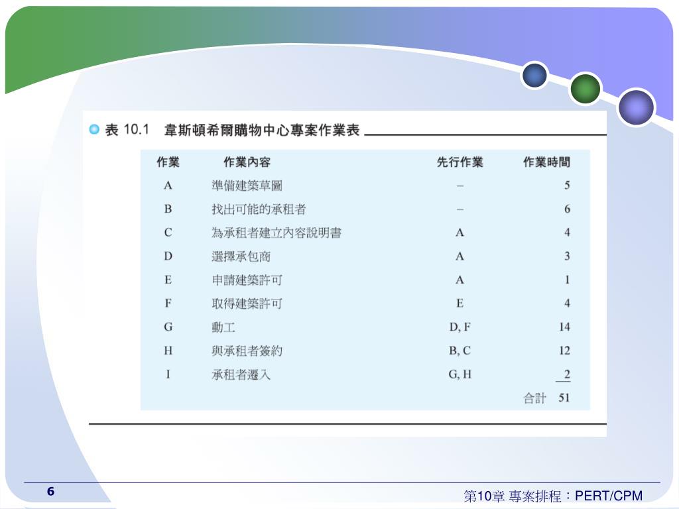Click duration 2 for activity I
The height and width of the screenshot is (509, 679).
[567, 374]
